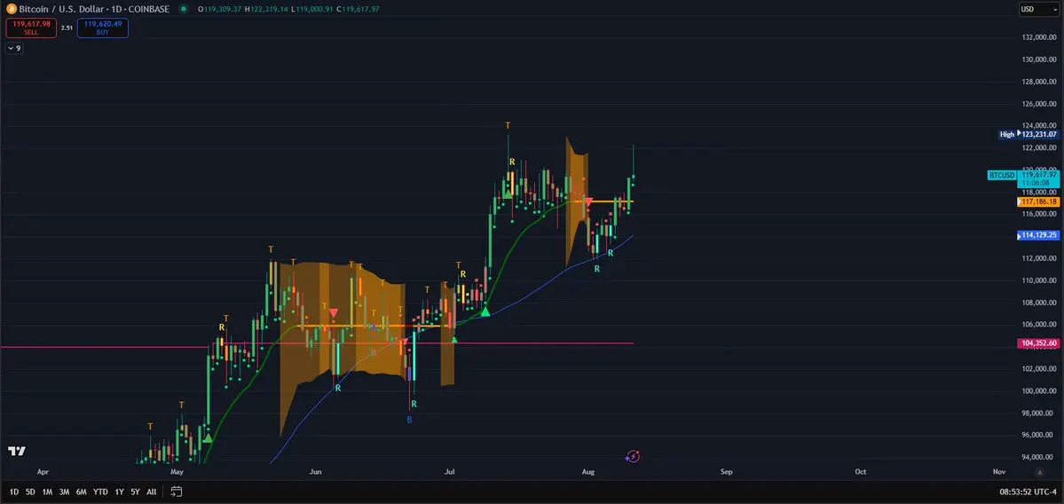Click the green up-triangle signal in early May
Viewport: 1064px width, 504px height.
(208, 437)
